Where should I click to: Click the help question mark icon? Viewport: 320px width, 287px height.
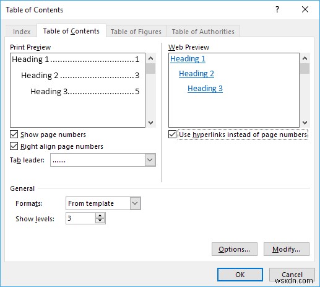coord(277,9)
